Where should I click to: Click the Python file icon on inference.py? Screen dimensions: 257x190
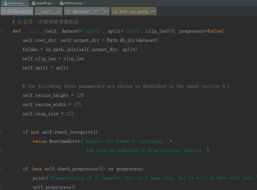click(62, 3)
